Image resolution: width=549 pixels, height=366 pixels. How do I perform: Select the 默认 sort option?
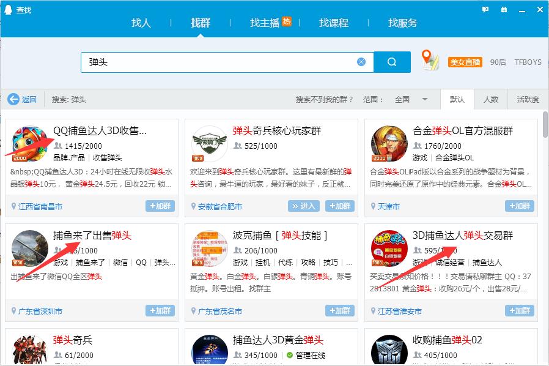tap(457, 99)
